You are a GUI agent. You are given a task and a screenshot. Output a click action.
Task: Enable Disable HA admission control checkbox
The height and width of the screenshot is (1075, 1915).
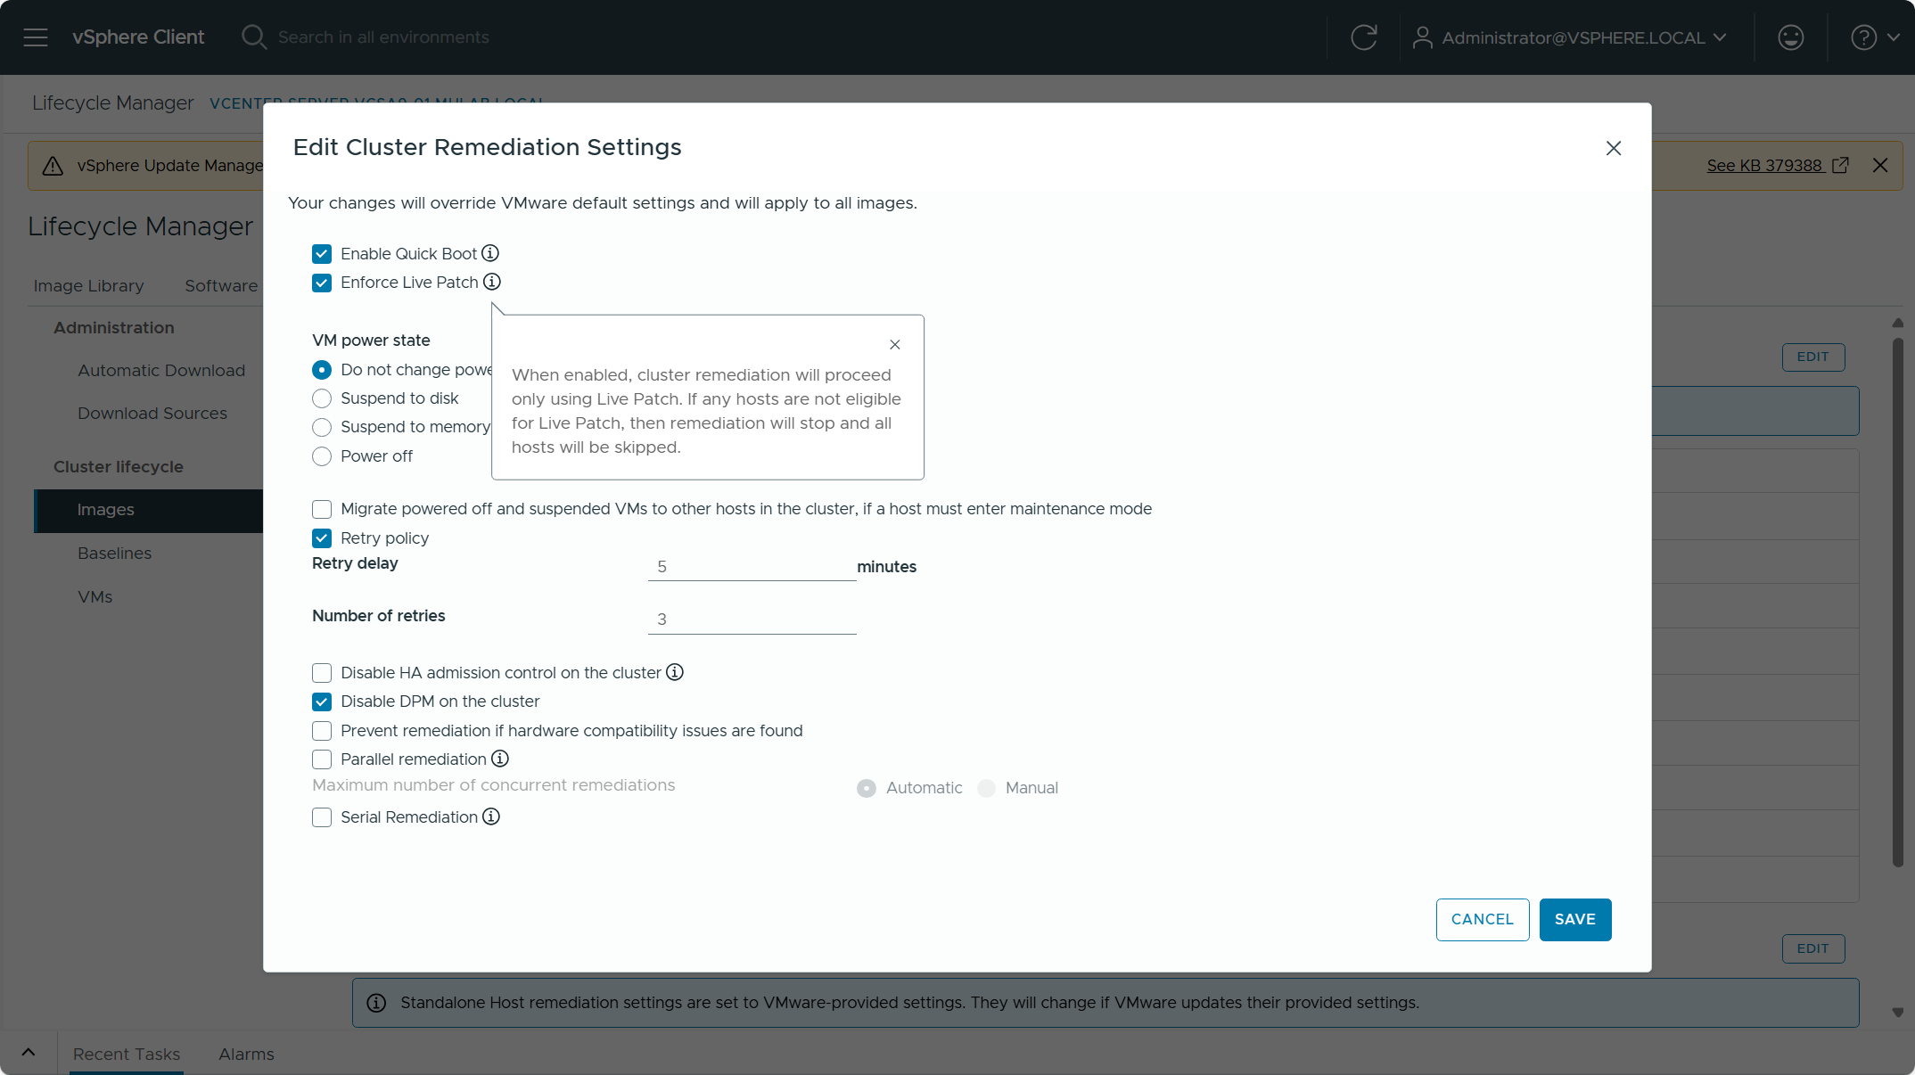(x=322, y=673)
